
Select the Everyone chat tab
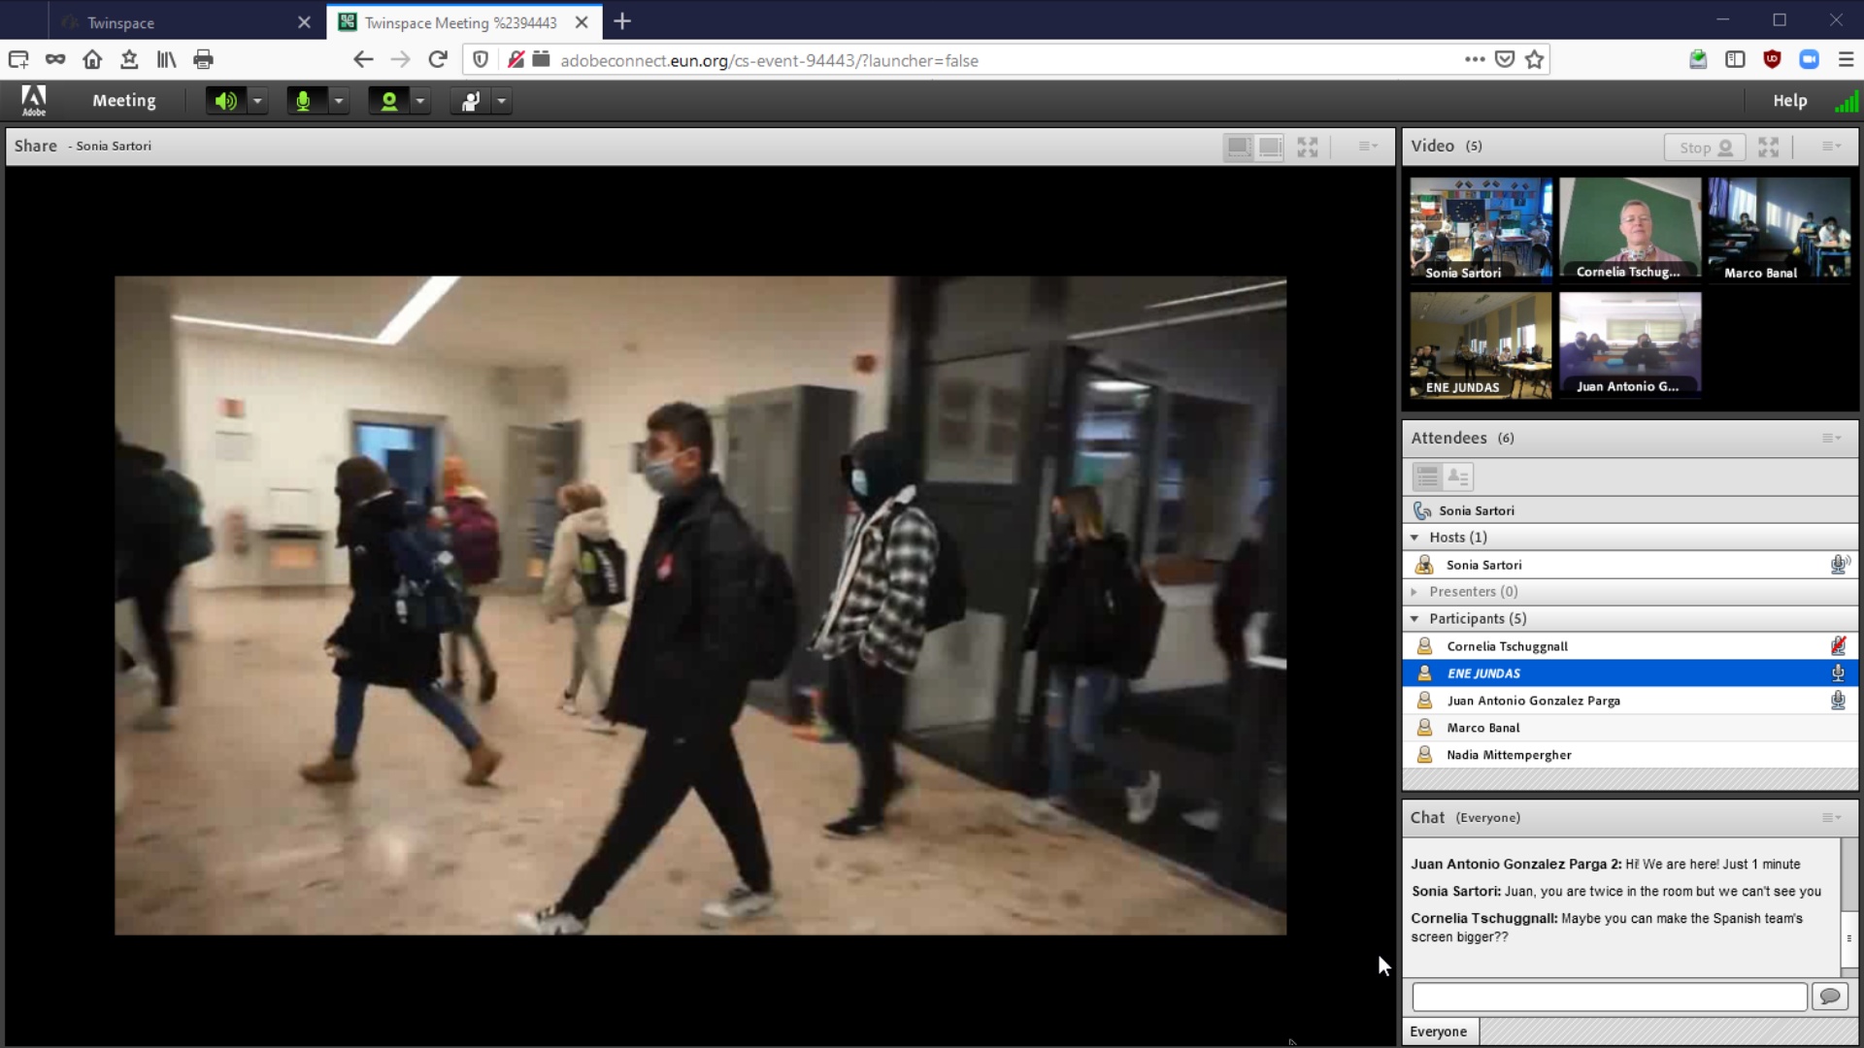click(x=1439, y=1032)
